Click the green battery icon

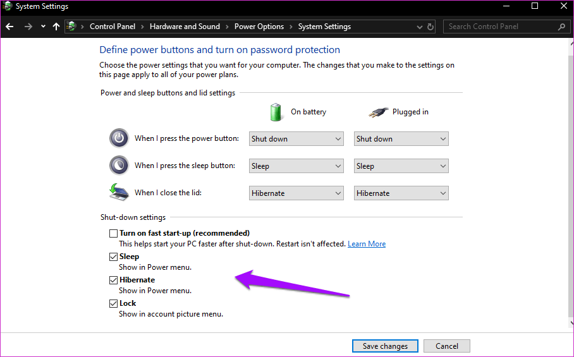276,112
